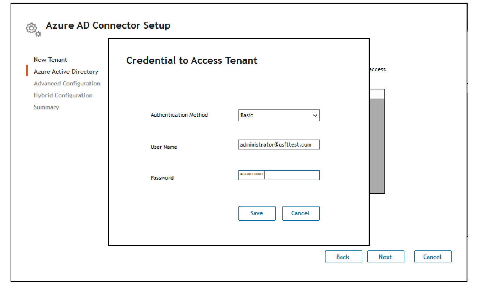The image size is (478, 294).
Task: Jump to the Summary step
Action: point(46,107)
